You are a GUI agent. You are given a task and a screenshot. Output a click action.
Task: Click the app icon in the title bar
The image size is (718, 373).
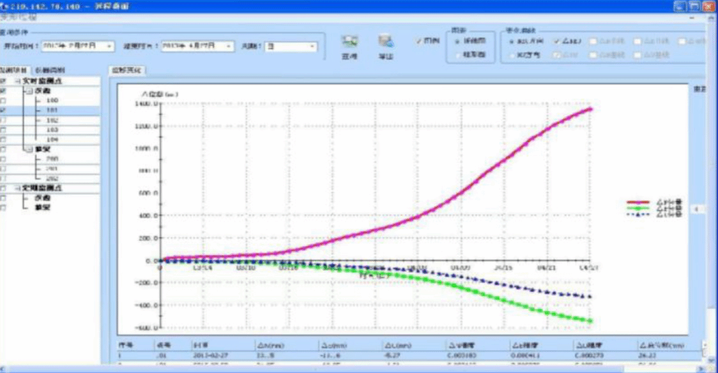[5, 6]
